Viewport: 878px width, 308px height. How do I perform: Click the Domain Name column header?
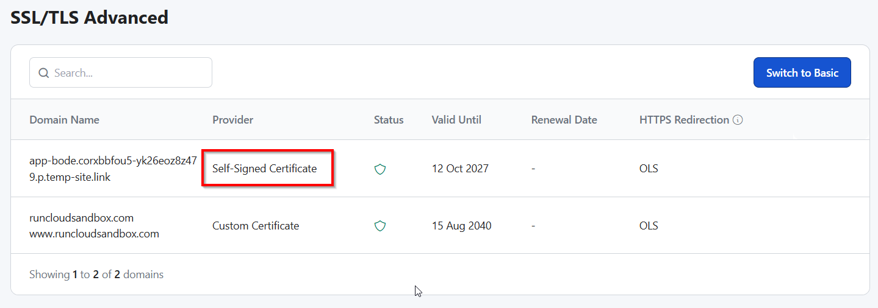coord(64,120)
